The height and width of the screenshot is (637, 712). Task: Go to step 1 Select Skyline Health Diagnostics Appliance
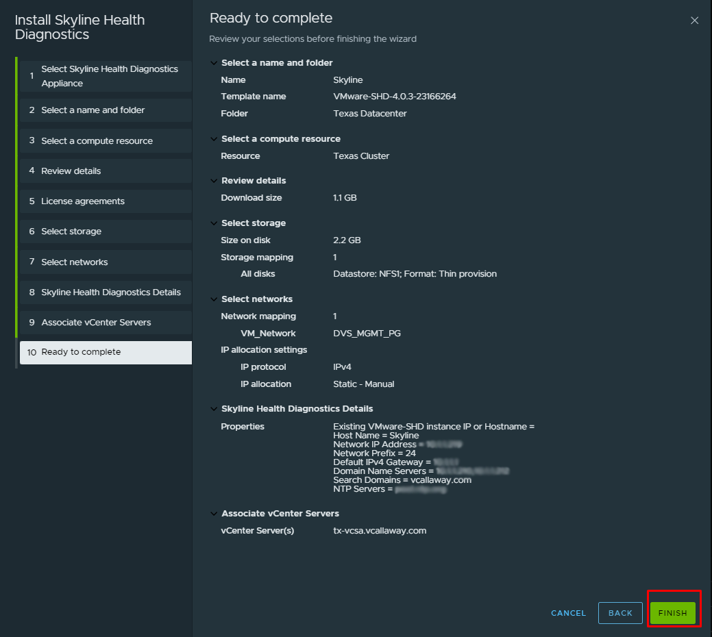point(106,76)
